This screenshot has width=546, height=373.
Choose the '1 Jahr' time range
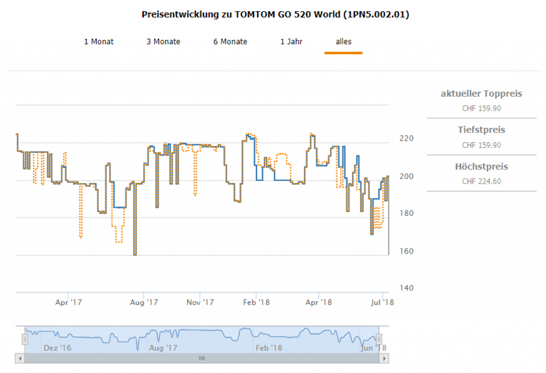(x=291, y=42)
